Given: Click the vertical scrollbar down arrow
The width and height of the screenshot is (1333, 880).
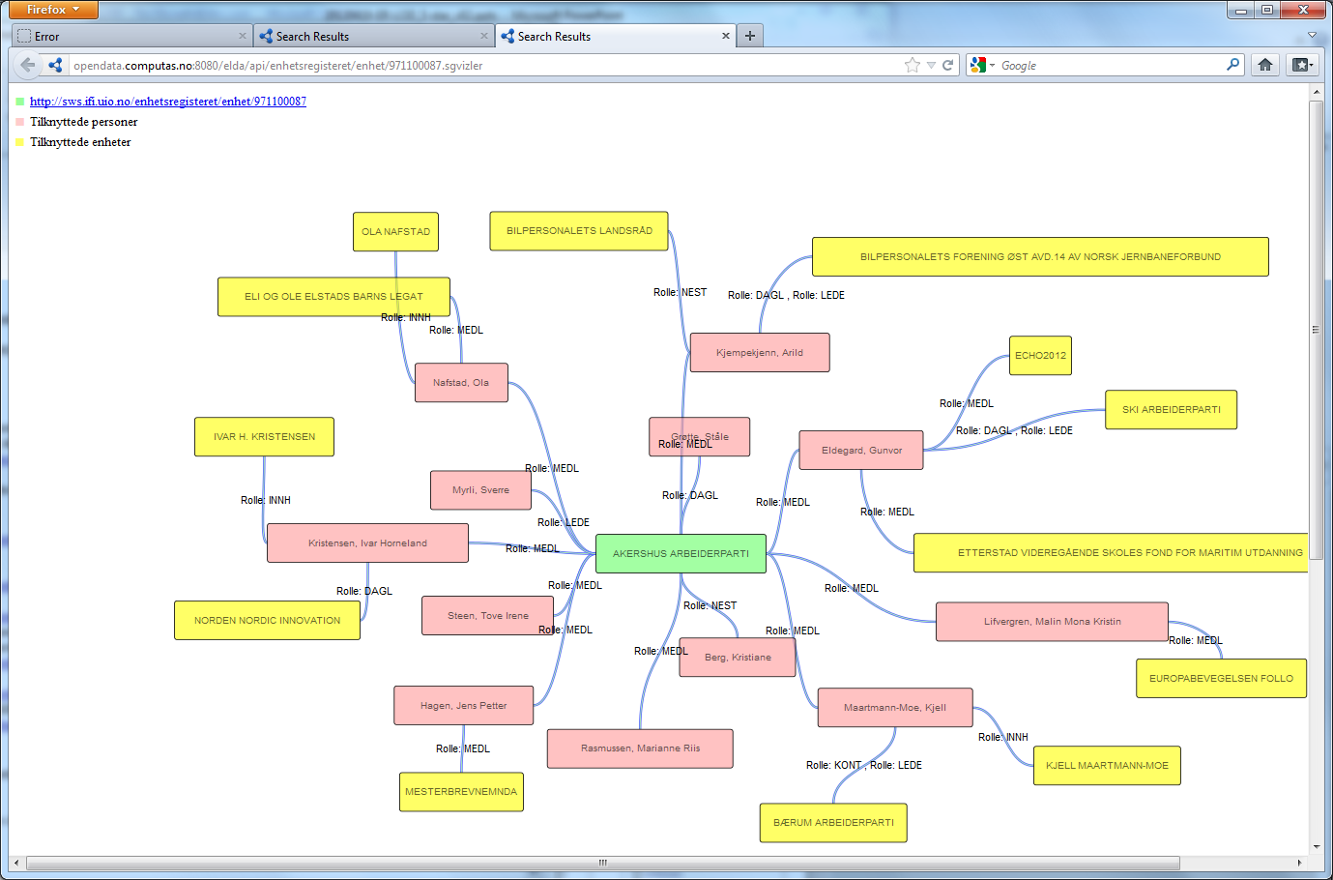Looking at the screenshot, I should pyautogui.click(x=1316, y=847).
